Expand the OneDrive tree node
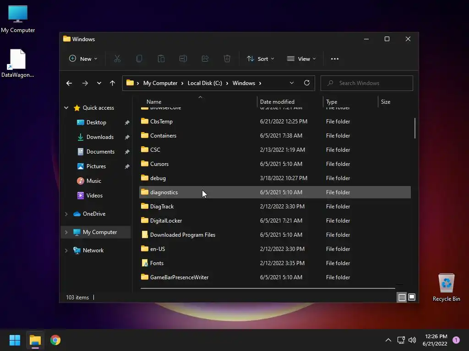This screenshot has width=469, height=351. tap(66, 214)
